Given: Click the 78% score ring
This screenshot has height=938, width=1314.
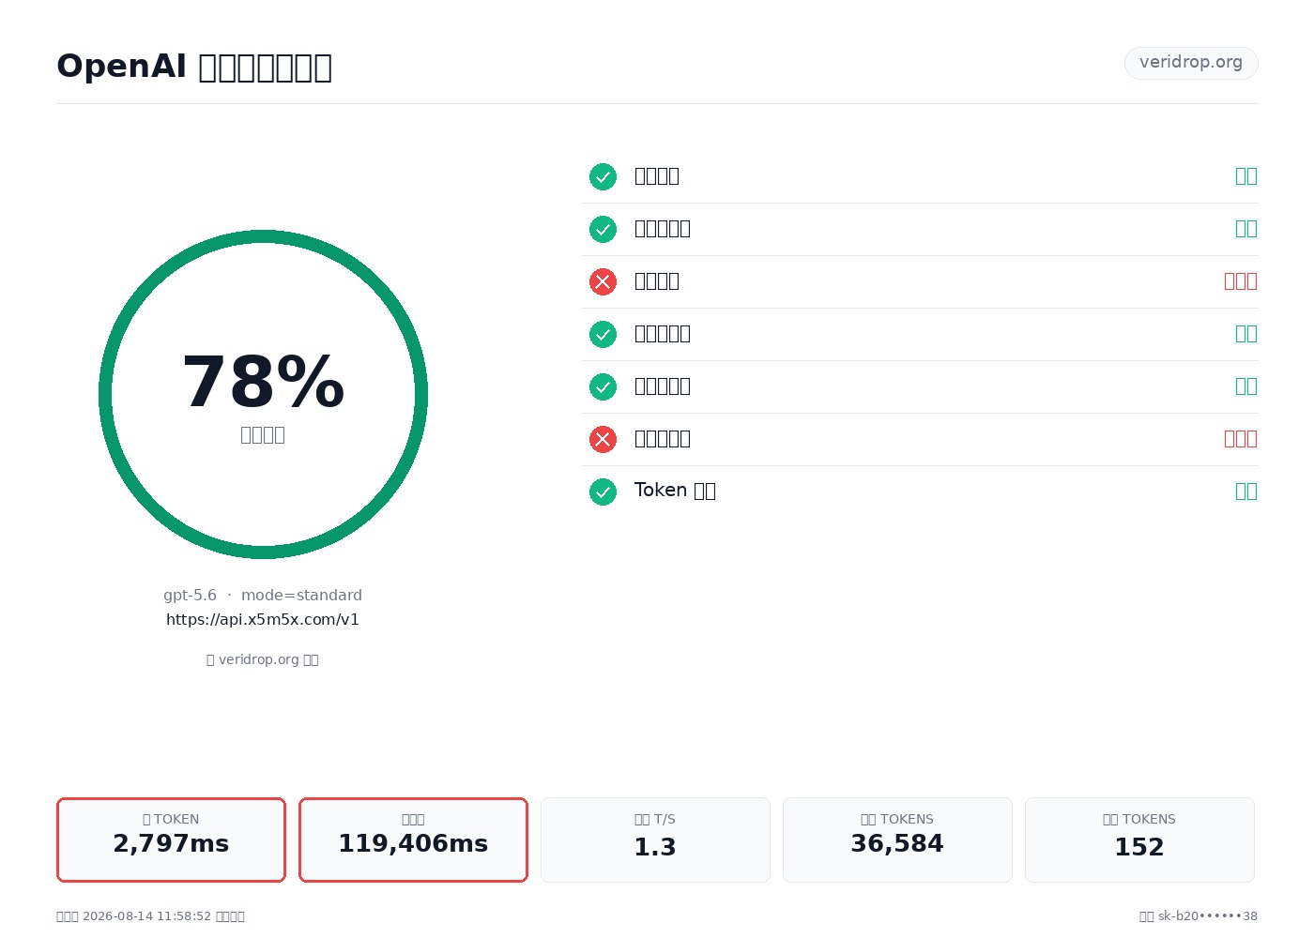Looking at the screenshot, I should coord(263,394).
